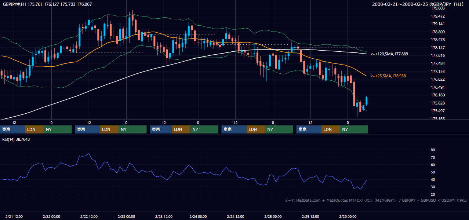Select the 178.478 price level label
Viewport: 469px width, 220px height.
pyautogui.click(x=437, y=40)
